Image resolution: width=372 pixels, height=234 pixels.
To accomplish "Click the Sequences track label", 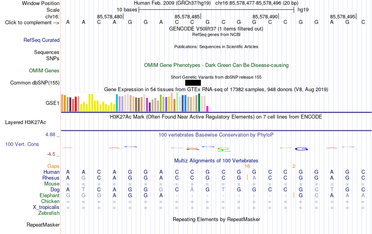I will [47, 52].
